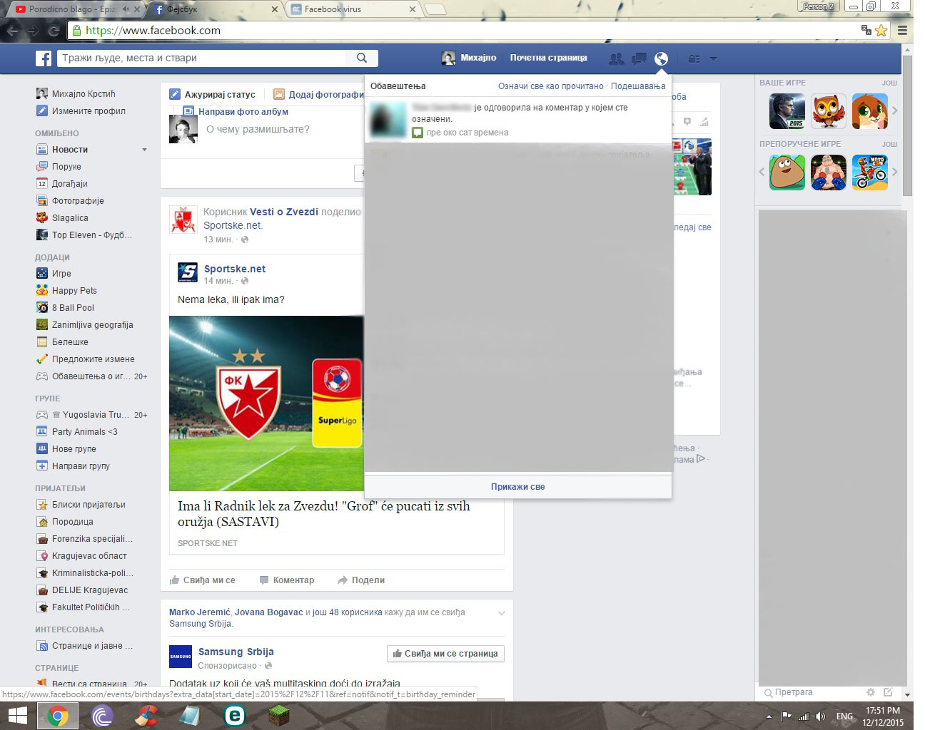The image size is (925, 730).
Task: Click the Facebook logo icon
Action: [x=44, y=58]
